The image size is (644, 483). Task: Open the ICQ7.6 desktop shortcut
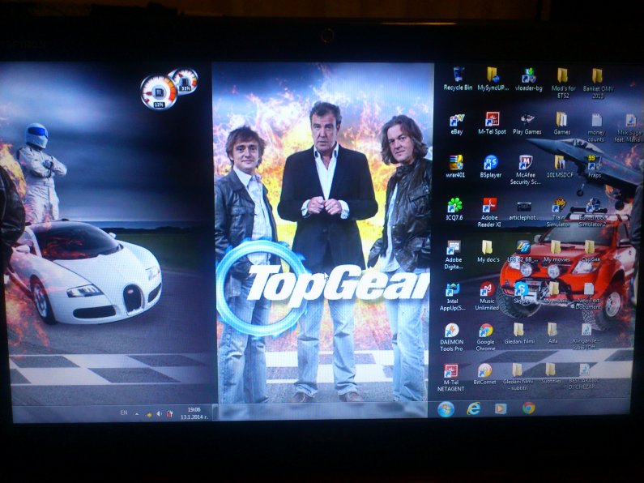[x=456, y=206]
